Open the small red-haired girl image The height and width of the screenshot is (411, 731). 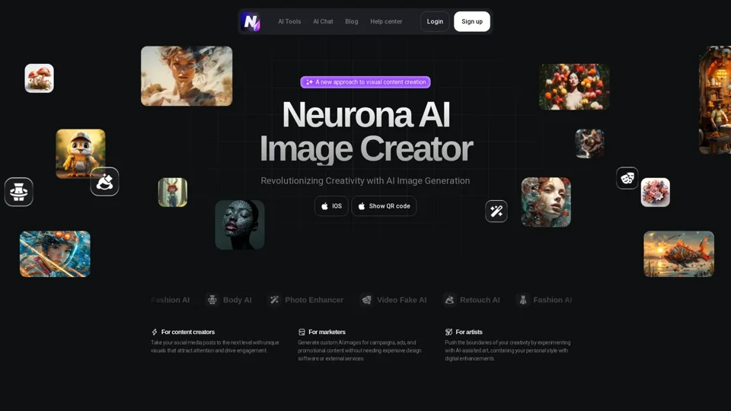tap(173, 192)
